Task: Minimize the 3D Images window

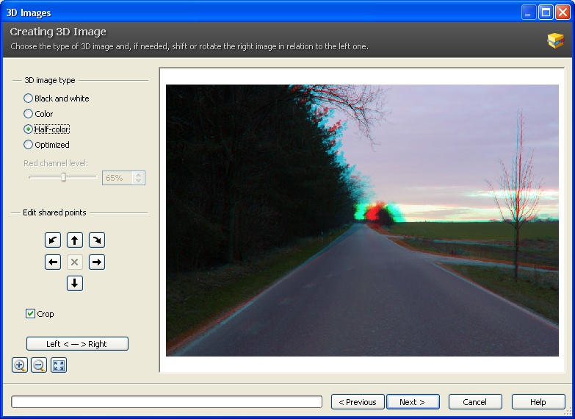Action: point(528,12)
